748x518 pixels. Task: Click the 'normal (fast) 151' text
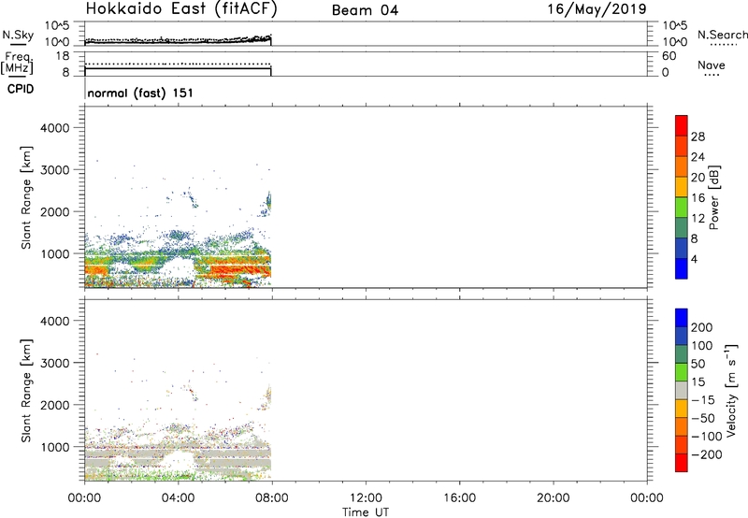coord(141,93)
